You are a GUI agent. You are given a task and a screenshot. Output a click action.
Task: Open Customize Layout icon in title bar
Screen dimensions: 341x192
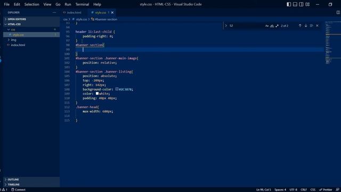(307, 4)
